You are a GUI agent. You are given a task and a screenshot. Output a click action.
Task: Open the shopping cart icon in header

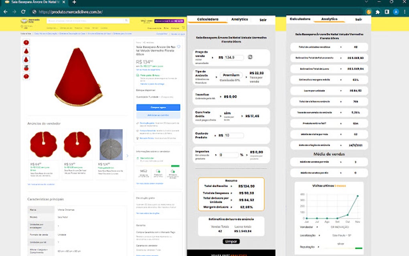click(183, 28)
